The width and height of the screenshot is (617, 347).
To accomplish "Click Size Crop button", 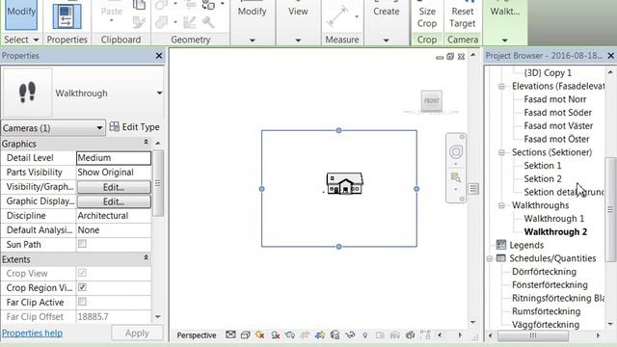I will (427, 17).
